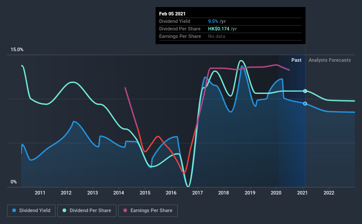Click the HK$0.174 dividend per share value
The height and width of the screenshot is (224, 362).
tap(219, 29)
